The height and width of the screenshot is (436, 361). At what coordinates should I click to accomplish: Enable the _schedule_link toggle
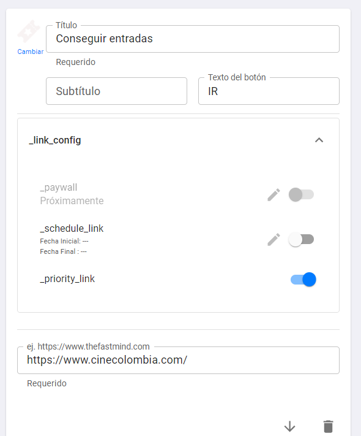[301, 239]
